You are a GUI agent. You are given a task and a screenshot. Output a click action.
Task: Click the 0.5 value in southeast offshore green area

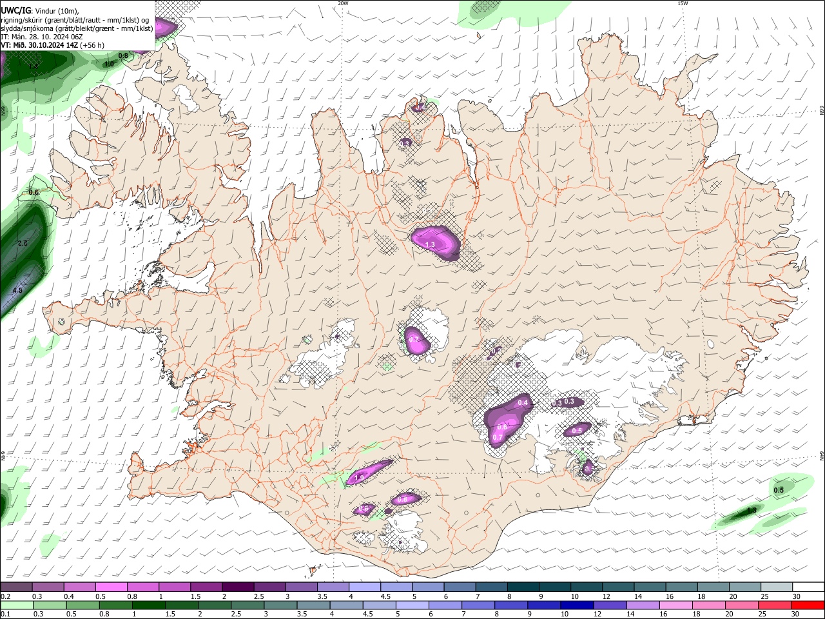click(779, 490)
